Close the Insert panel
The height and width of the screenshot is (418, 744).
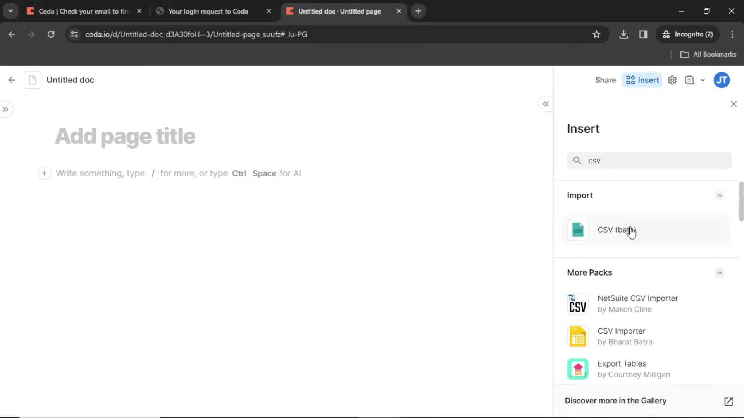pyautogui.click(x=734, y=104)
